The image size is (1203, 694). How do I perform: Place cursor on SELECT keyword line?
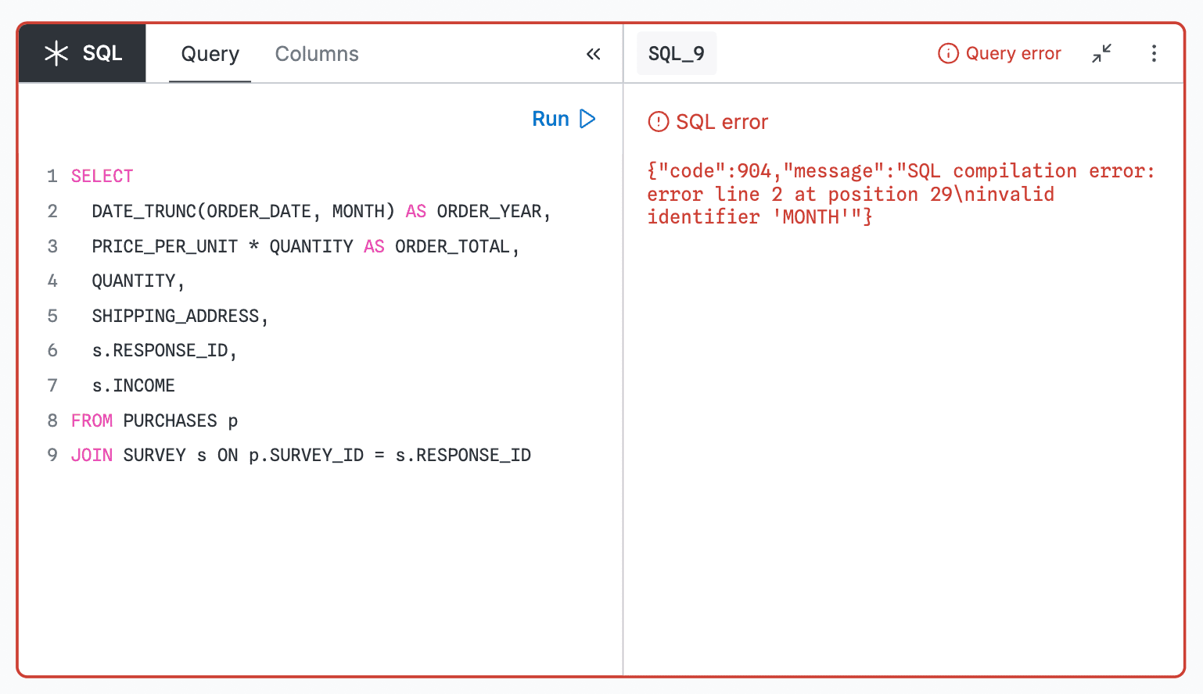point(102,177)
